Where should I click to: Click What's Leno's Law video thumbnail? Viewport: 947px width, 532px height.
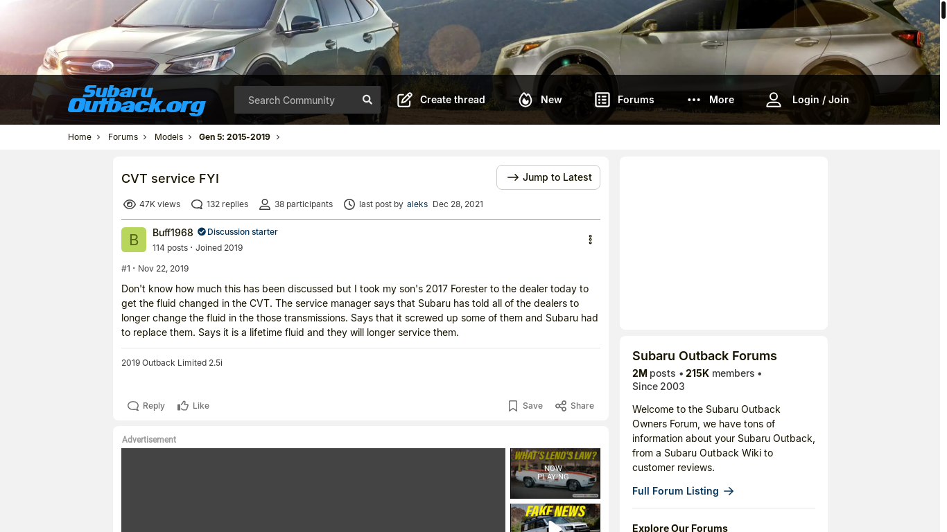pyautogui.click(x=555, y=473)
